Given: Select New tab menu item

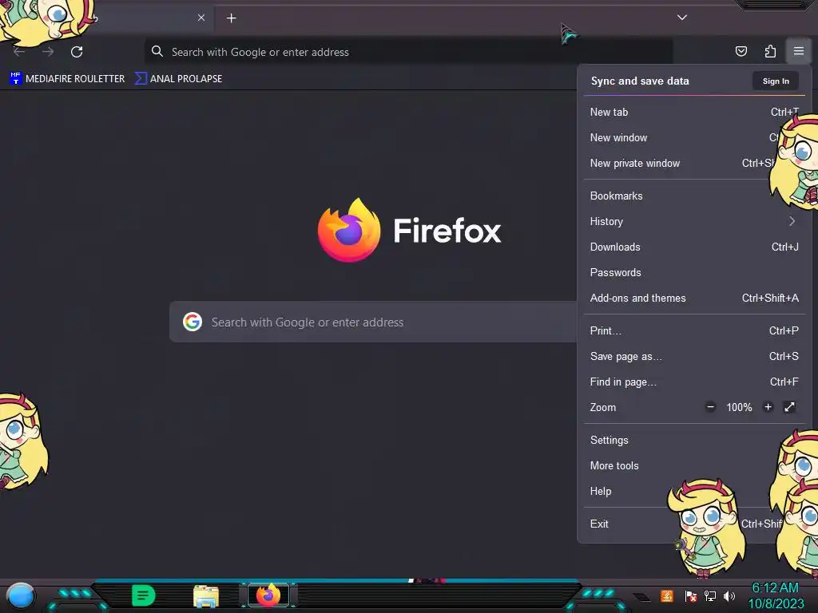Looking at the screenshot, I should [694, 112].
